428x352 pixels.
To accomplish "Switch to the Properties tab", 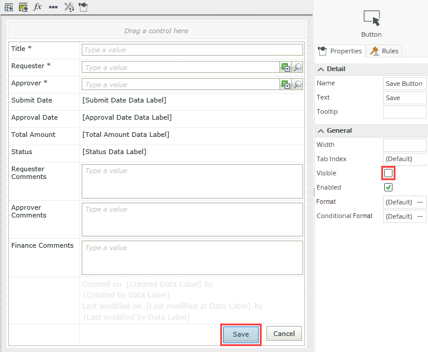I will 340,51.
